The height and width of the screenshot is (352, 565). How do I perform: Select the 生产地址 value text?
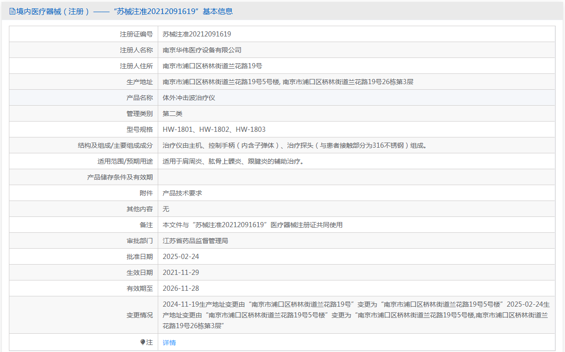coord(288,82)
